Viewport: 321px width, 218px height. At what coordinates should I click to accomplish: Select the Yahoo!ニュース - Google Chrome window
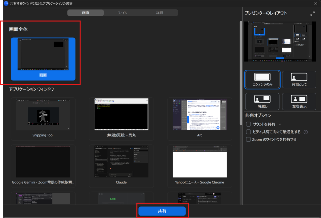[200, 166]
